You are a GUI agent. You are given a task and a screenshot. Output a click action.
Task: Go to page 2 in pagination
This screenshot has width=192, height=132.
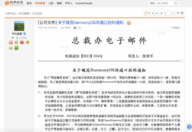point(149,13)
